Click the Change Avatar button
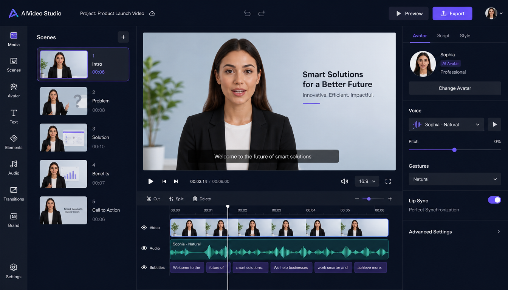The height and width of the screenshot is (290, 508). pos(455,88)
